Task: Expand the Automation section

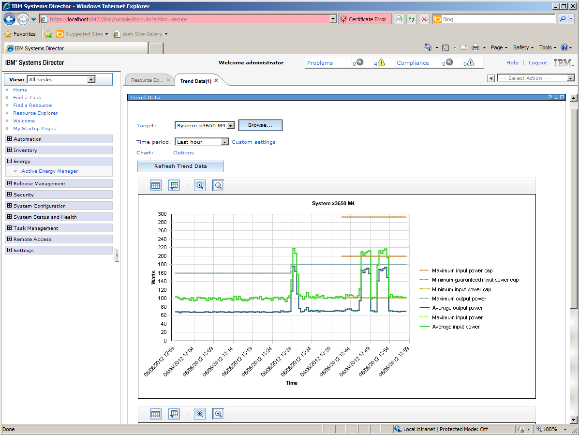Action: (x=10, y=139)
